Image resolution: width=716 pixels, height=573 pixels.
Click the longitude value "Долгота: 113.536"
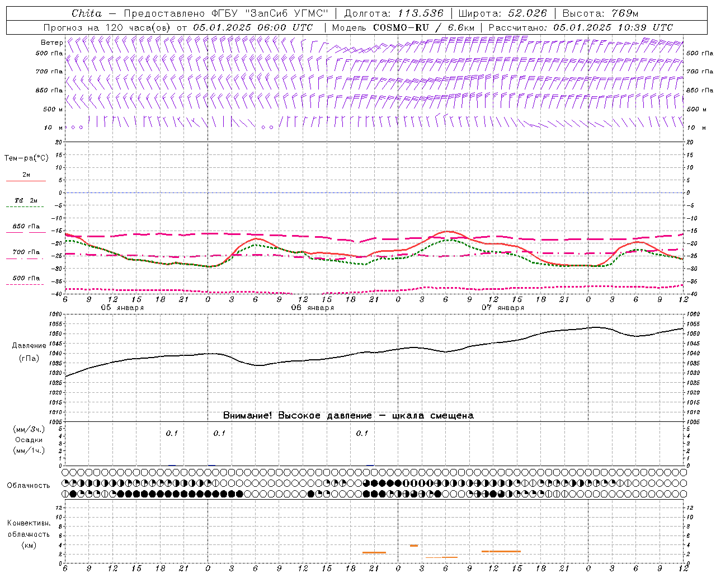tap(394, 13)
